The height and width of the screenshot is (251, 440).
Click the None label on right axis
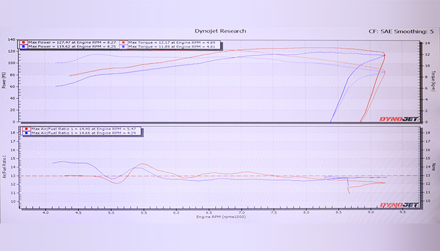click(434, 167)
